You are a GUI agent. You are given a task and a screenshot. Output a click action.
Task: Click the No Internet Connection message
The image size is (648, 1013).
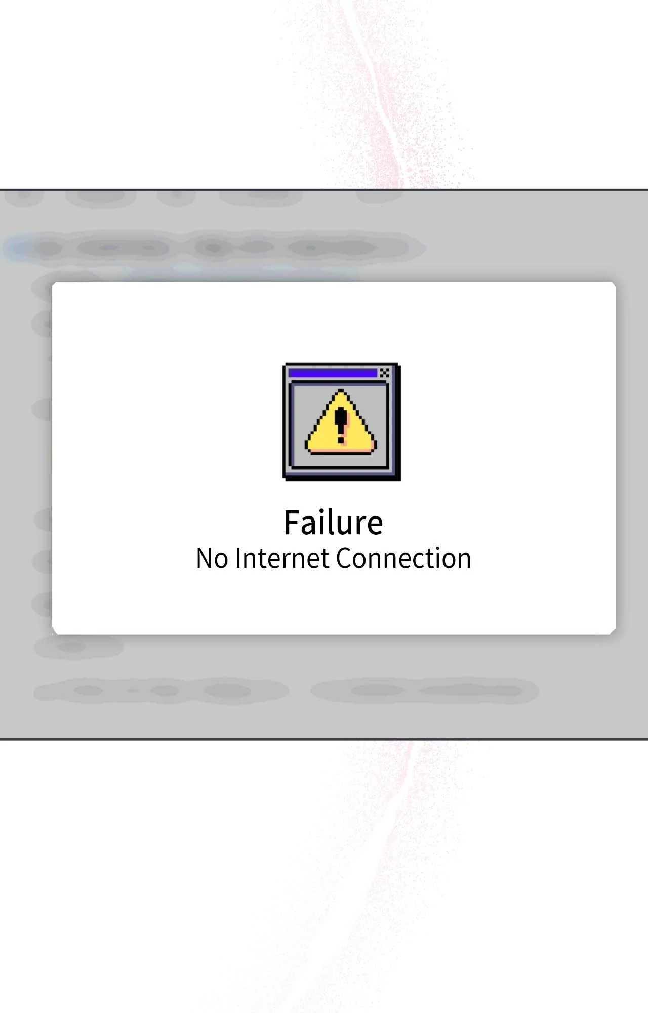(334, 558)
